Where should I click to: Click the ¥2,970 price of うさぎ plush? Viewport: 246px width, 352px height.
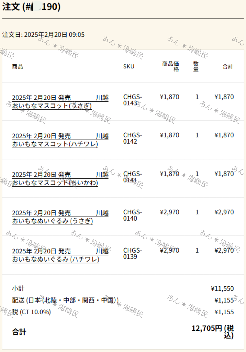click(x=169, y=212)
